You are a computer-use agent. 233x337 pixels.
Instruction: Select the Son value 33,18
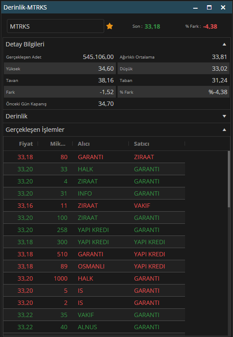(152, 26)
